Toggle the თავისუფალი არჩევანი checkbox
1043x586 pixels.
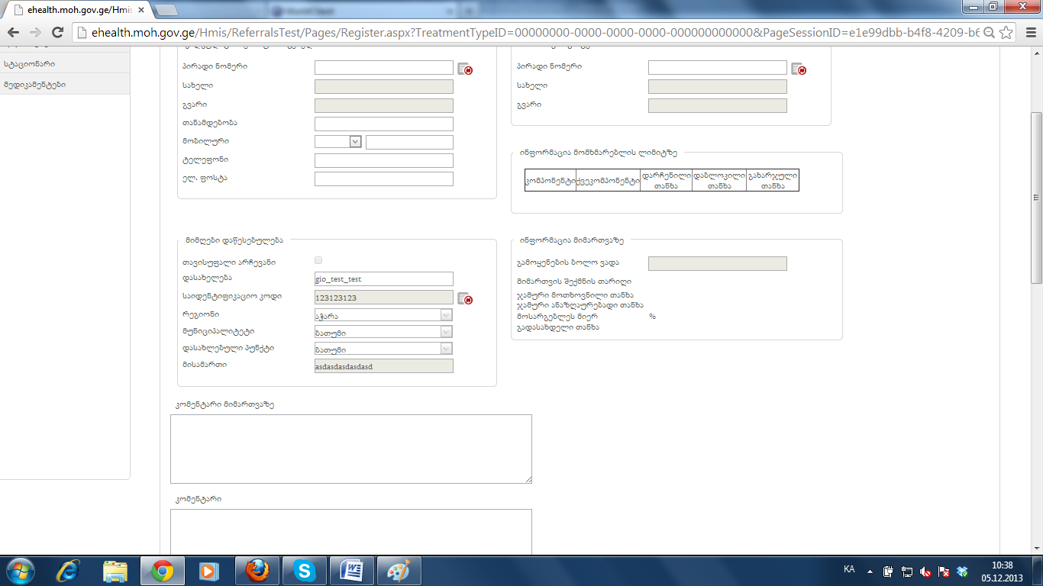point(318,261)
